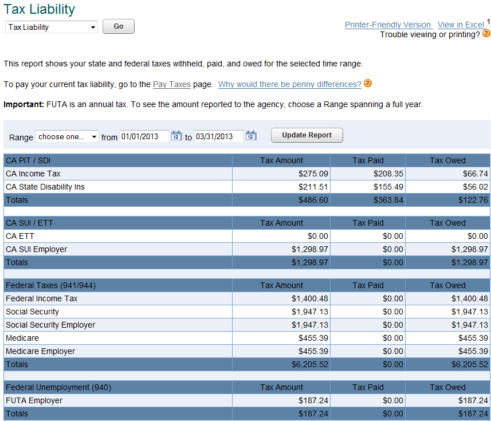Open the Printer-Friendly Version link

(x=388, y=25)
